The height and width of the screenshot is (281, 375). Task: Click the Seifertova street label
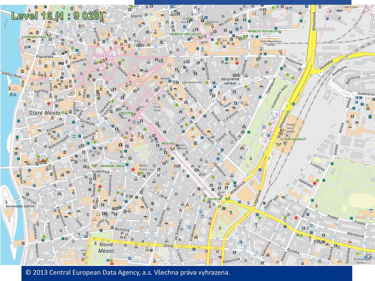click(x=366, y=94)
